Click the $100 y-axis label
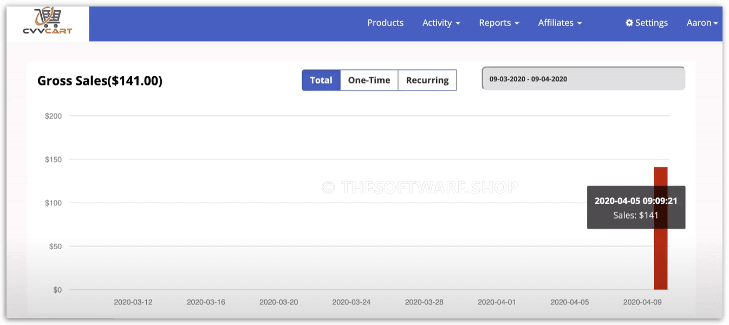The image size is (729, 325). [53, 203]
